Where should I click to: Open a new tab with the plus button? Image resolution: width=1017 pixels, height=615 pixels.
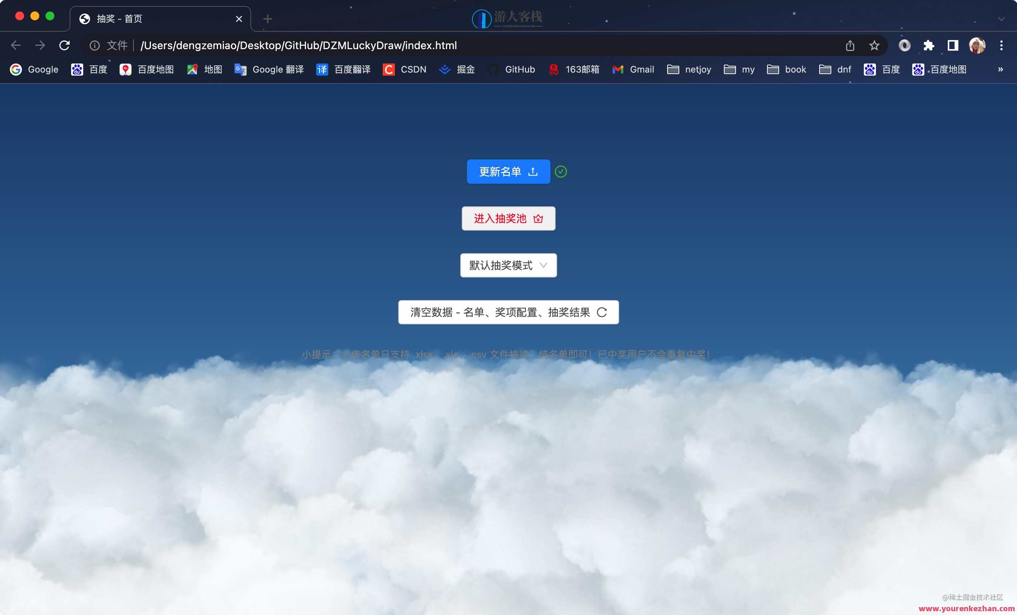click(268, 19)
